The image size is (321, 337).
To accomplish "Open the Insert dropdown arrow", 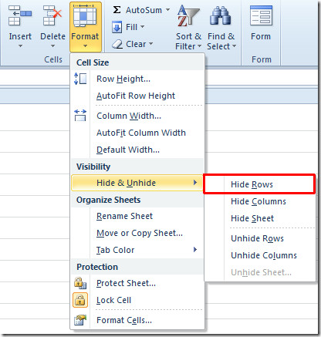I will point(20,46).
